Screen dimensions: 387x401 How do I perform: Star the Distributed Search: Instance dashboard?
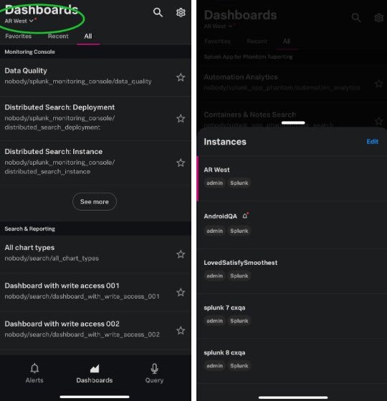[x=181, y=163]
